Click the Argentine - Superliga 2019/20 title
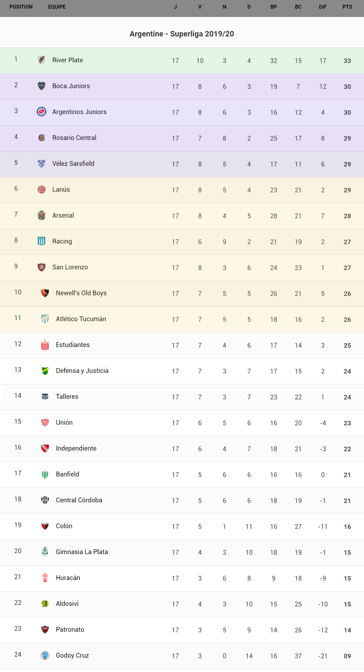This screenshot has height=672, width=364. tap(182, 34)
